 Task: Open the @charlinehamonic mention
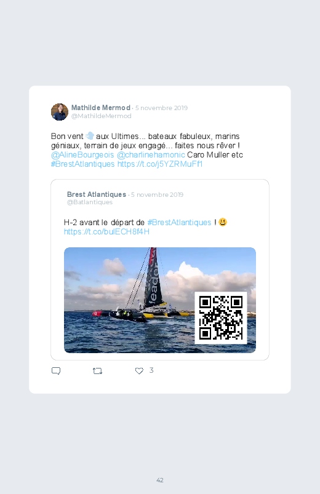pyautogui.click(x=151, y=154)
